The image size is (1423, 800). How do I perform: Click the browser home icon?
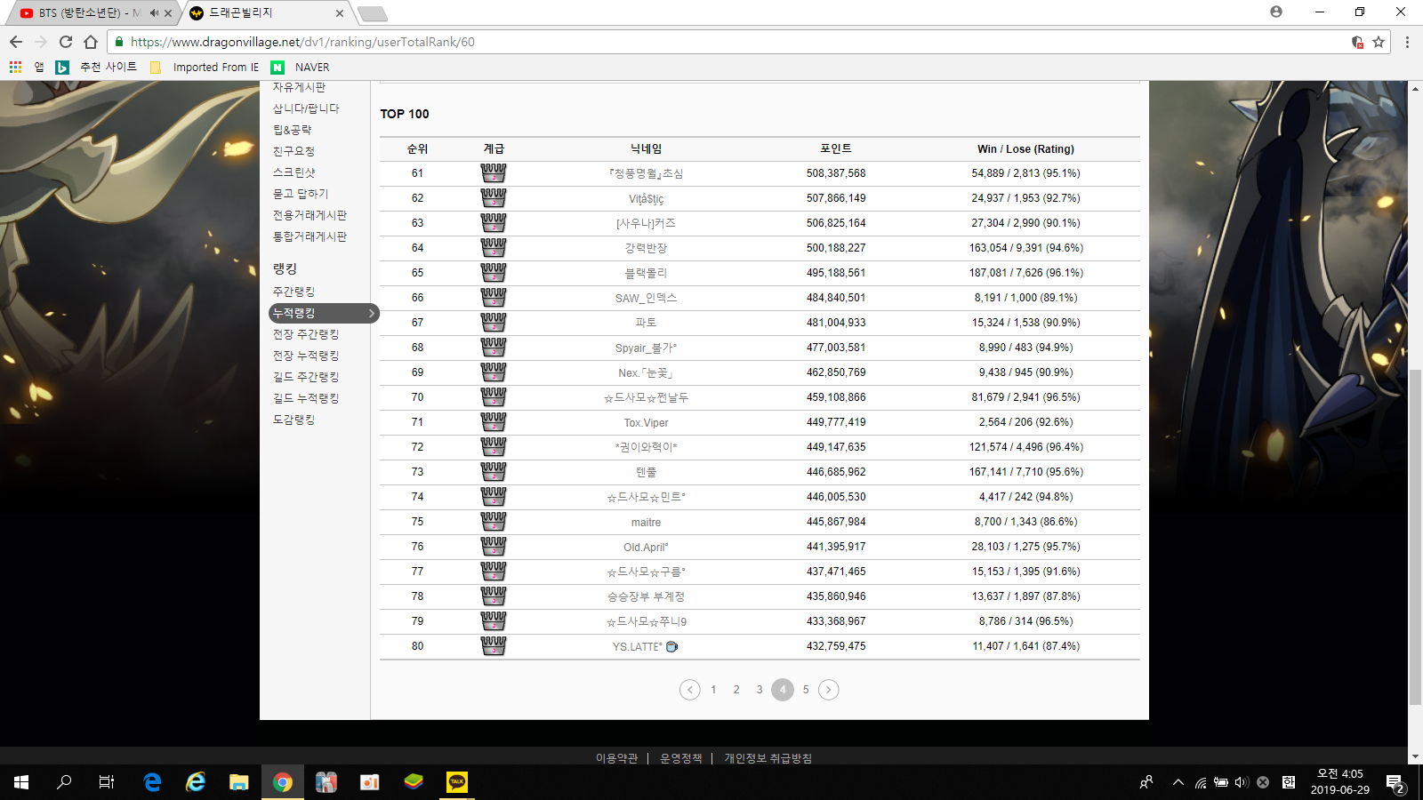click(x=91, y=42)
